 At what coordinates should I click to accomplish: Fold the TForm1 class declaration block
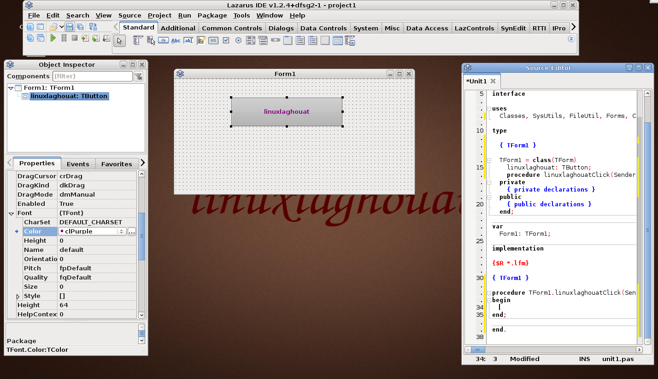[488, 160]
